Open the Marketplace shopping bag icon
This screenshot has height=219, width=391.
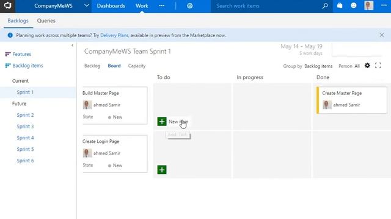pos(340,5)
